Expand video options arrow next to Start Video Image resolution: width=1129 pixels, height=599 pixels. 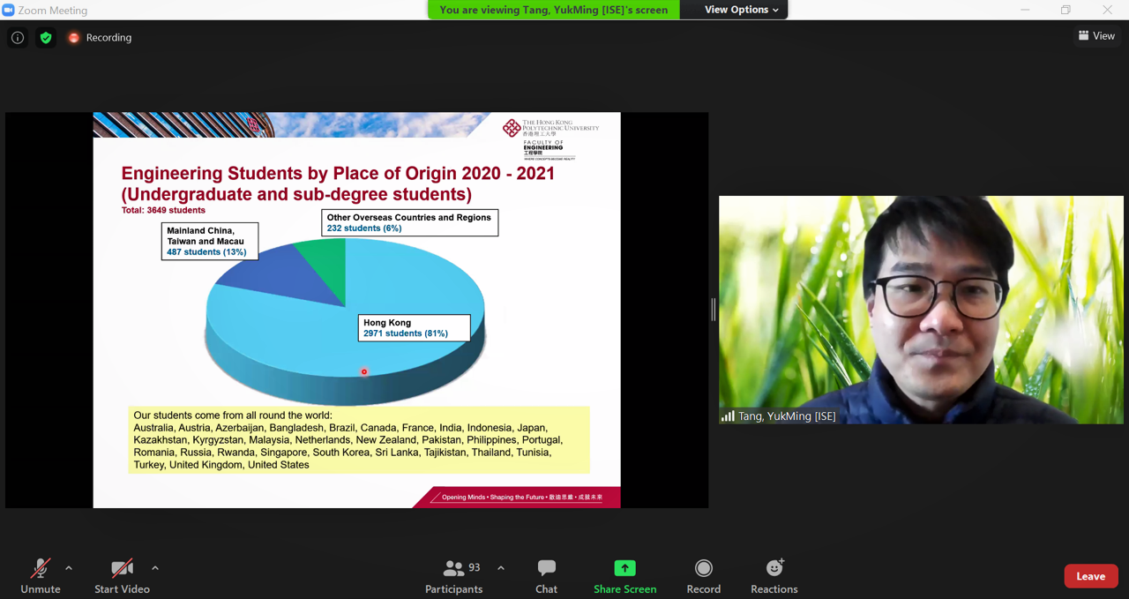(155, 568)
